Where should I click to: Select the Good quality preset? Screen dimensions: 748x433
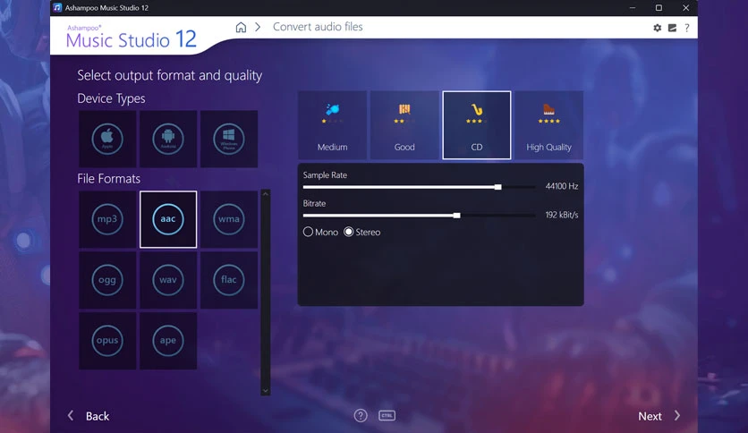pyautogui.click(x=404, y=125)
